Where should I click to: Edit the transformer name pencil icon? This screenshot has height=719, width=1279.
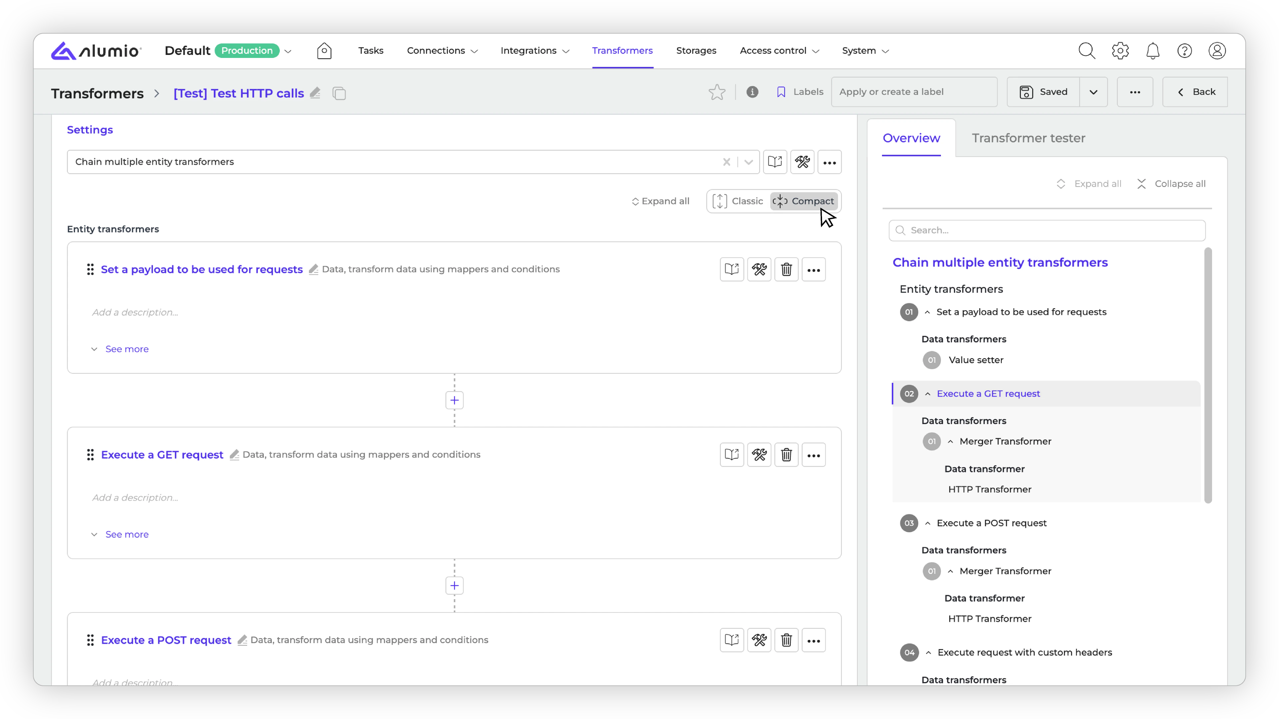pos(315,93)
